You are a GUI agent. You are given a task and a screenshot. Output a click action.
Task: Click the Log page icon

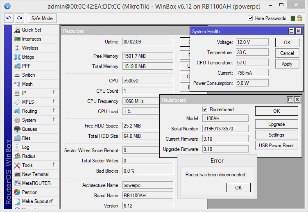click(x=17, y=147)
